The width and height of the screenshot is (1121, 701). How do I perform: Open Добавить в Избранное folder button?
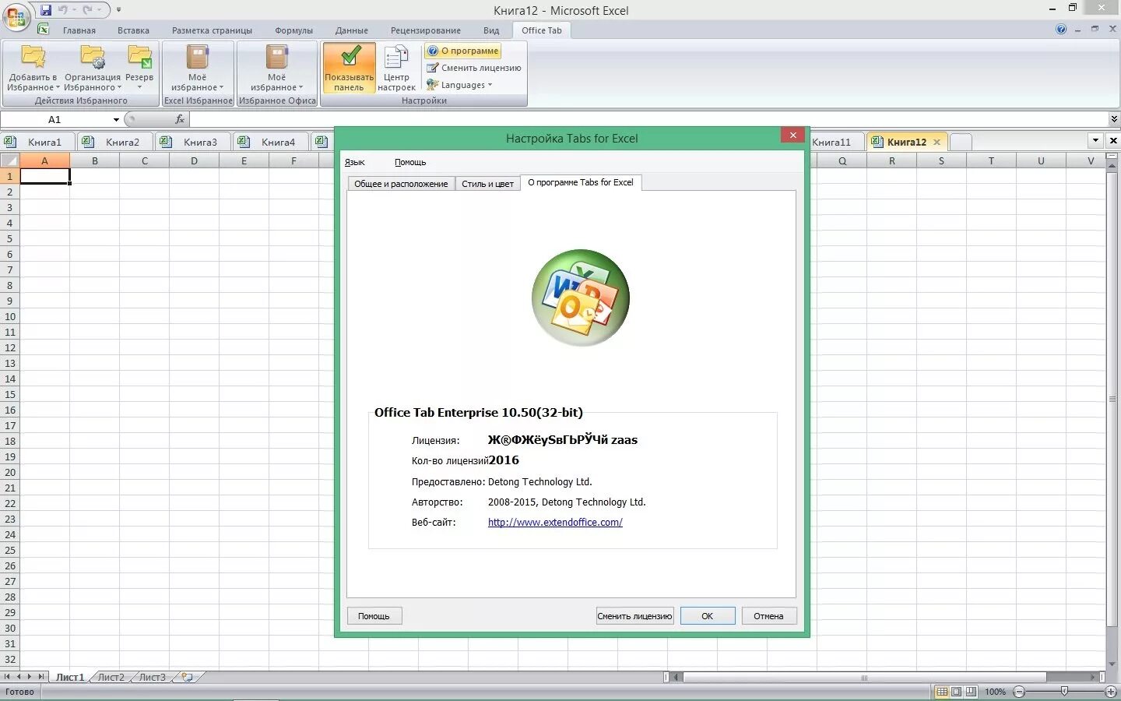[33, 68]
